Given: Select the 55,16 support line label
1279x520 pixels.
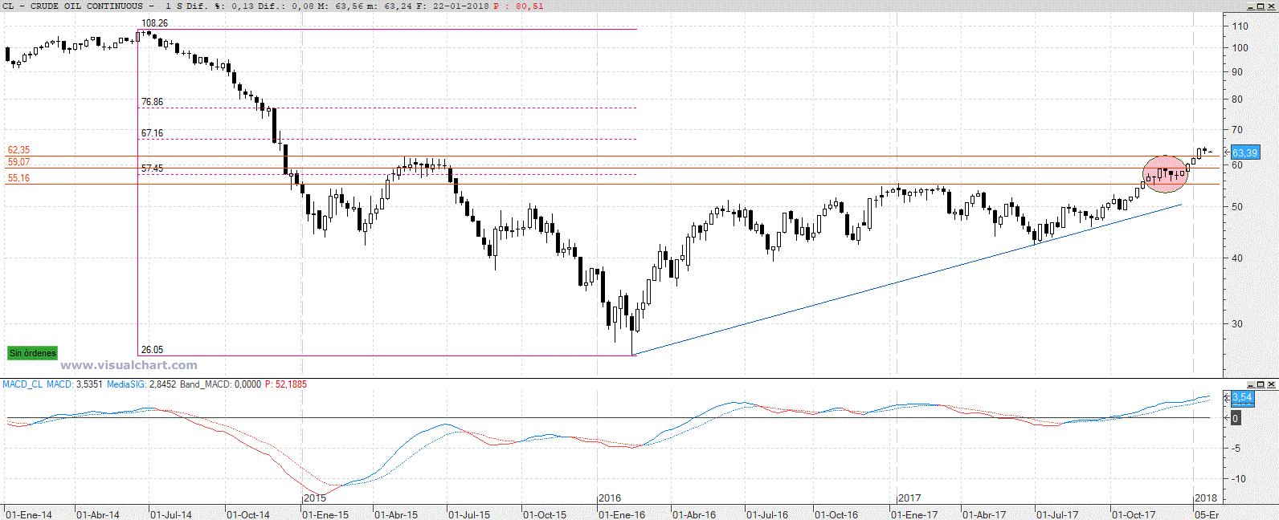Looking at the screenshot, I should (x=18, y=178).
